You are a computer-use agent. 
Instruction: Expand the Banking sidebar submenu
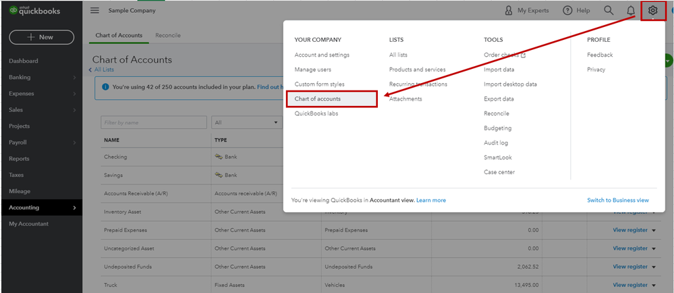coord(74,78)
